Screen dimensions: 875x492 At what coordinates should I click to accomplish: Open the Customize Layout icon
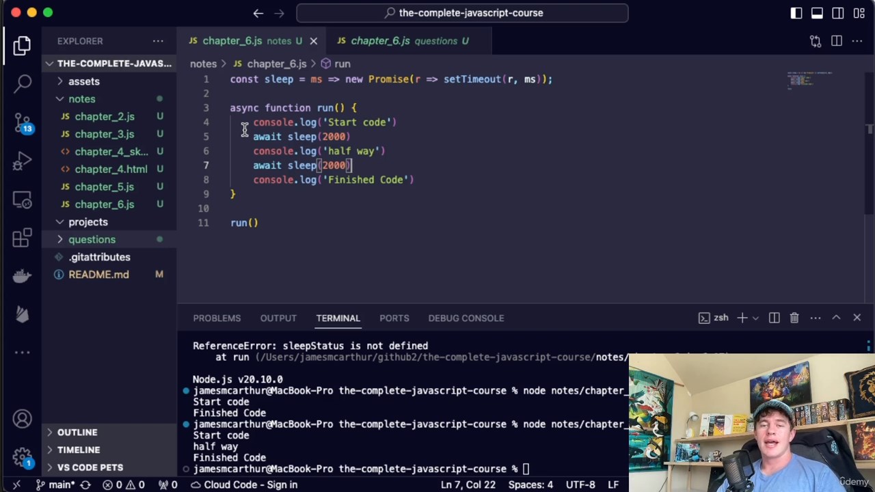[x=859, y=12]
